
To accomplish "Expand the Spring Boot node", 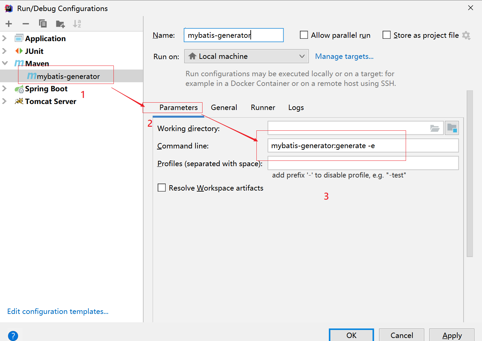I will tap(5, 89).
